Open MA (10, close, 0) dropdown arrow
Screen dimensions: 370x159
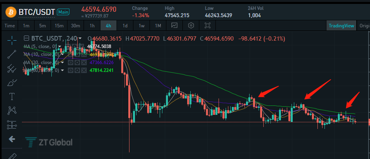(x=62, y=54)
